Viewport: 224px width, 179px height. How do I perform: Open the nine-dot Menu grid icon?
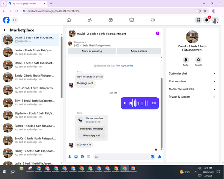tap(198, 20)
